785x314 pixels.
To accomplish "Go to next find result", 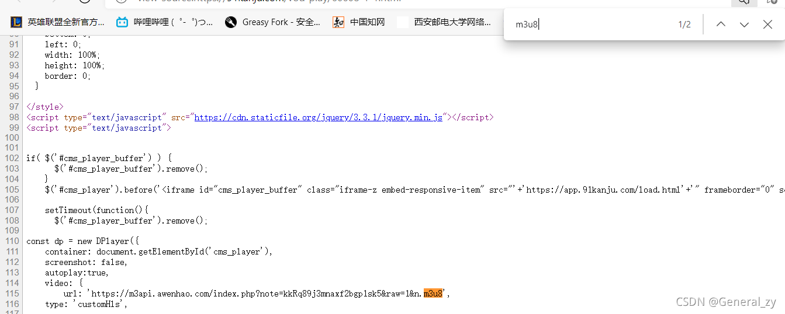I will coord(744,25).
